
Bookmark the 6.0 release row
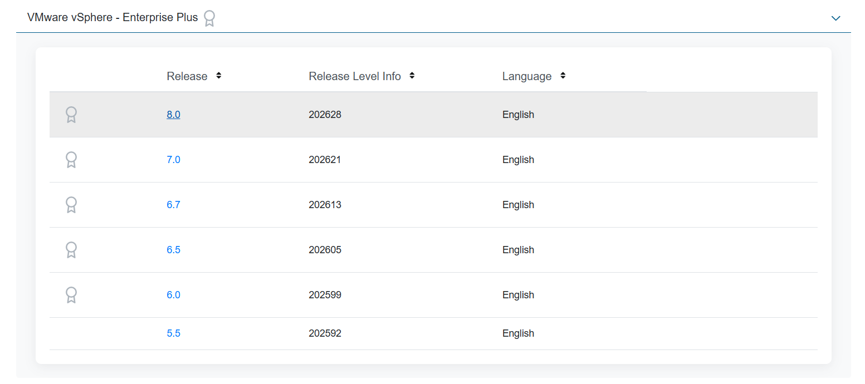71,295
